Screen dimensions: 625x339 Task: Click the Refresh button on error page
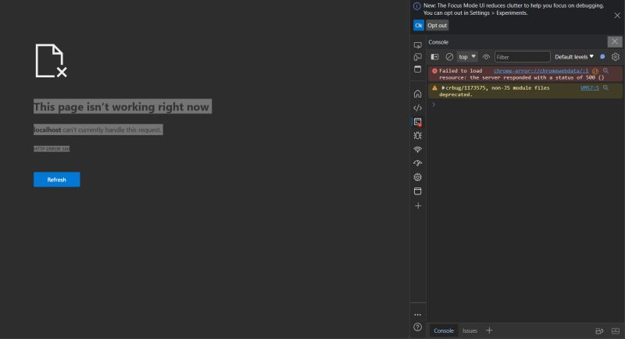[56, 180]
